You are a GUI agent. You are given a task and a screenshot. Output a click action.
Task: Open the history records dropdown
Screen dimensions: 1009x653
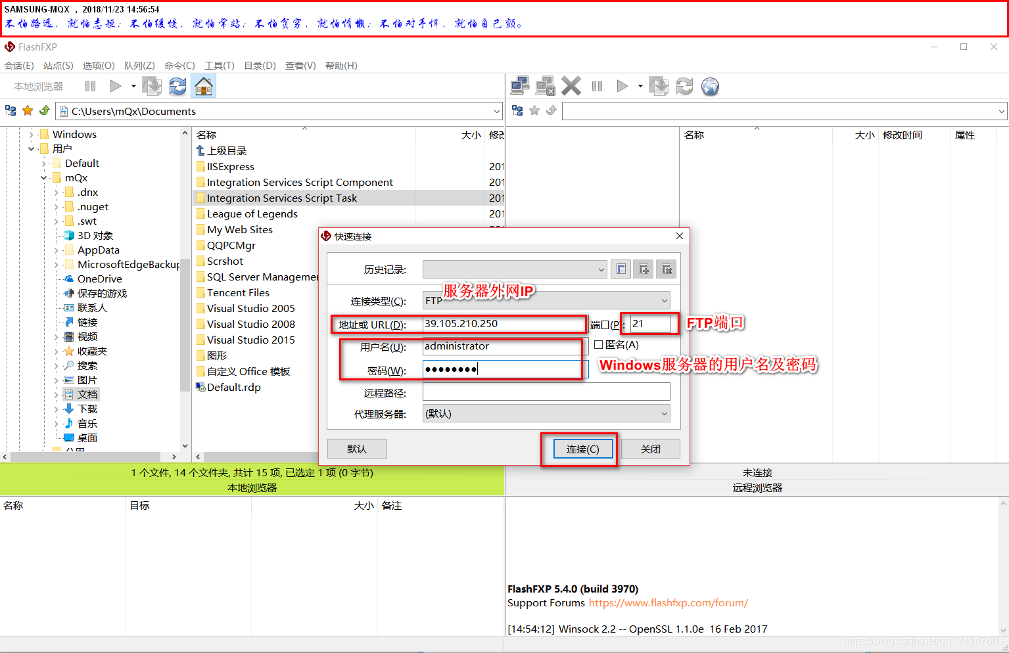click(515, 269)
